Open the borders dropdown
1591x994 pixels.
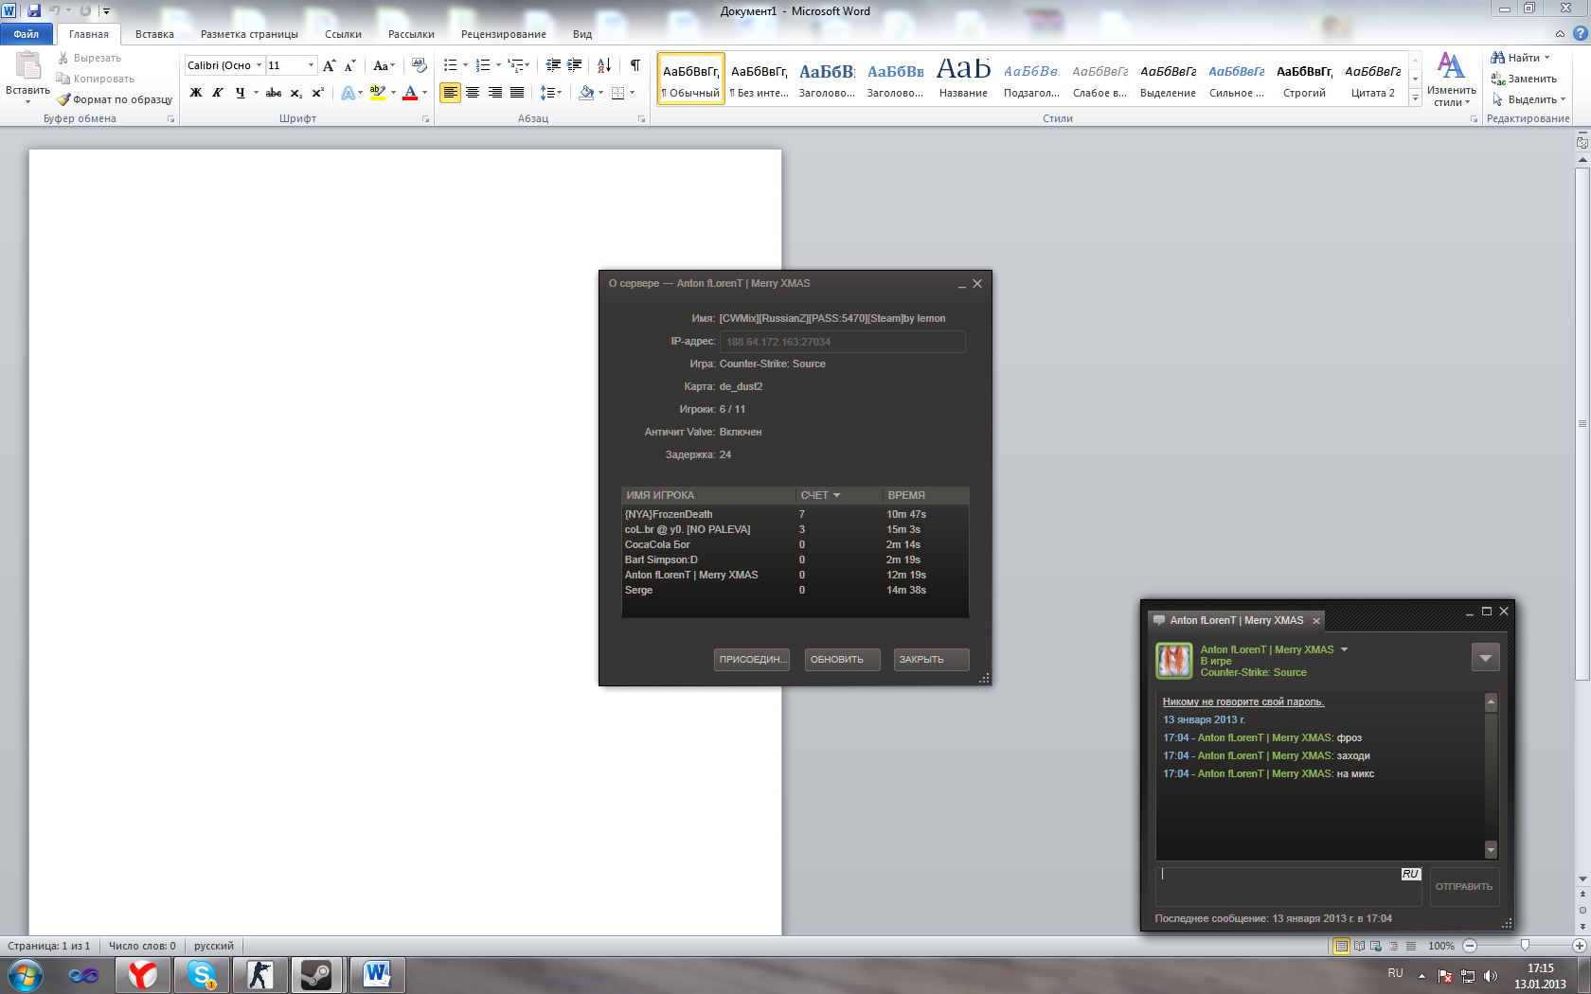tap(632, 93)
